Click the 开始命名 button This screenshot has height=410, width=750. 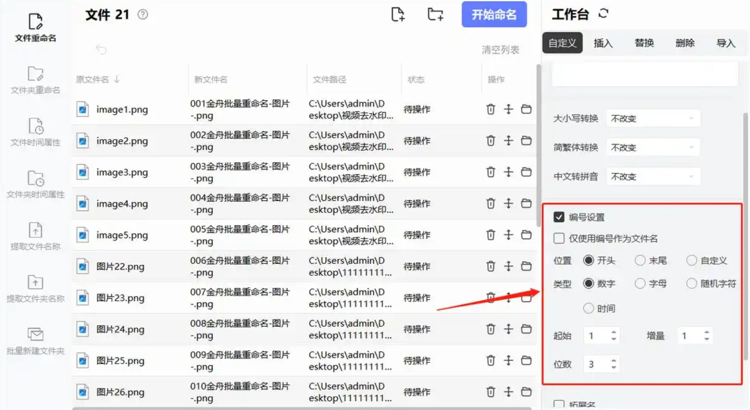[x=494, y=15]
